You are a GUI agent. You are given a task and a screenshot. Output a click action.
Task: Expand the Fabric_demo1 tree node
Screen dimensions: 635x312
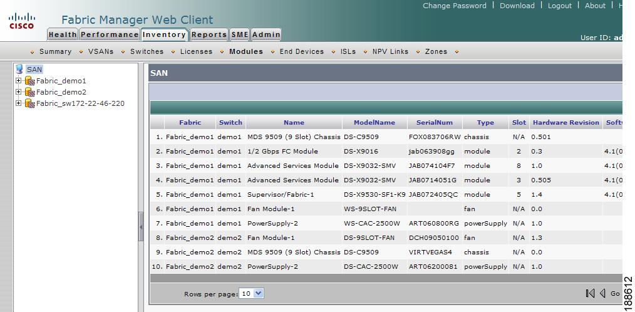[18, 81]
